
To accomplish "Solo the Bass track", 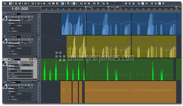I will 12,62.
